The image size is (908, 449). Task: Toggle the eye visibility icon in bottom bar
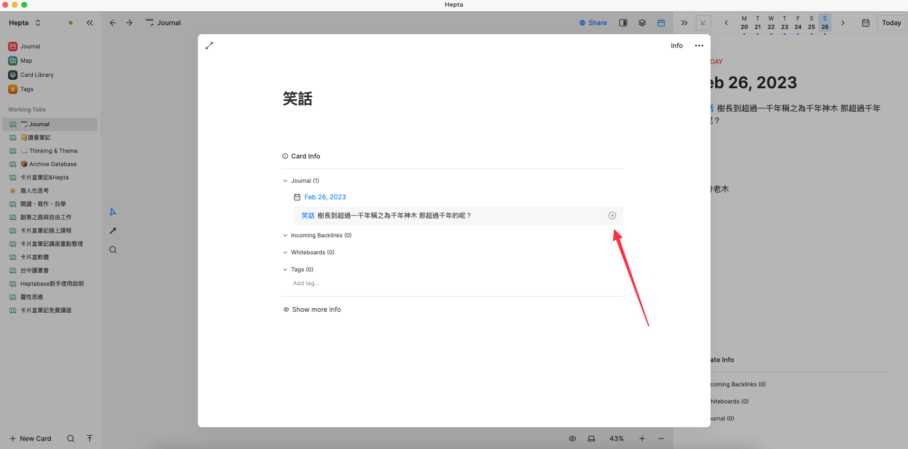point(572,439)
